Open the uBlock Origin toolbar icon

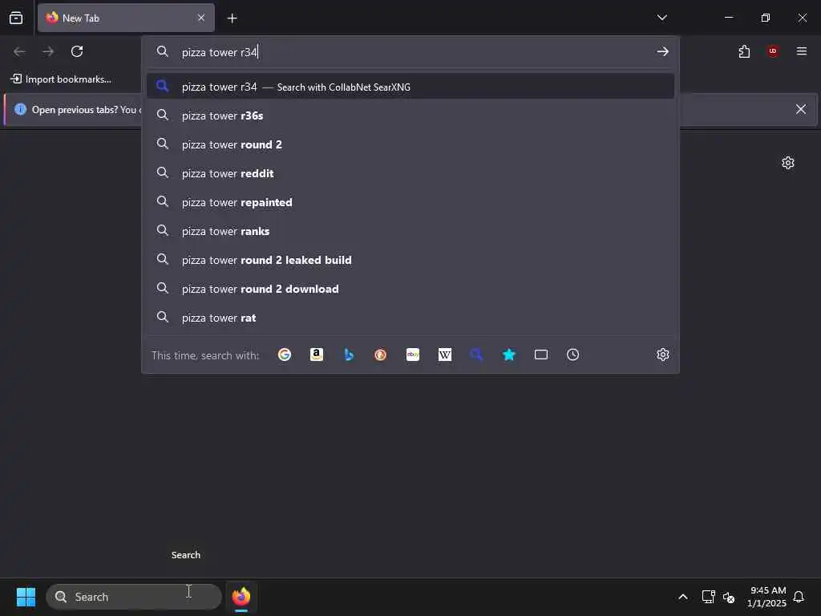coord(773,51)
